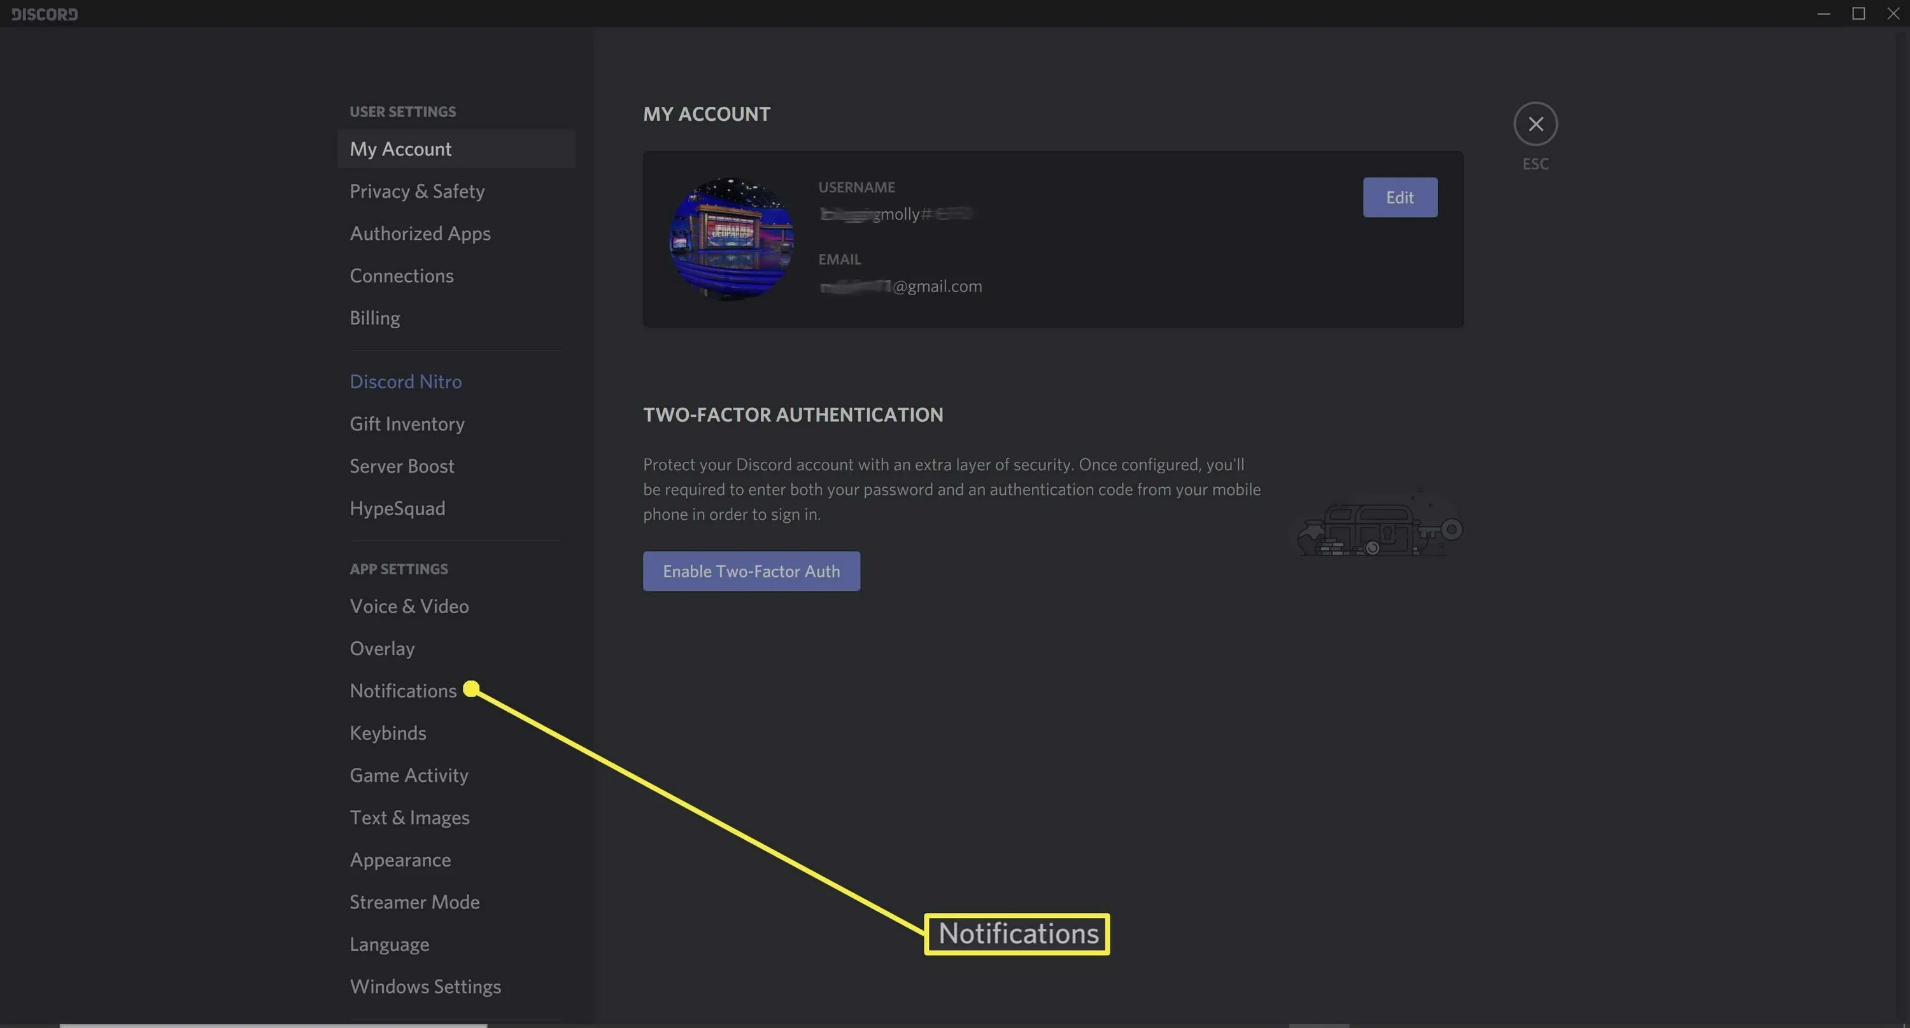This screenshot has height=1028, width=1910.
Task: Expand Game Activity settings section
Action: [x=409, y=775]
